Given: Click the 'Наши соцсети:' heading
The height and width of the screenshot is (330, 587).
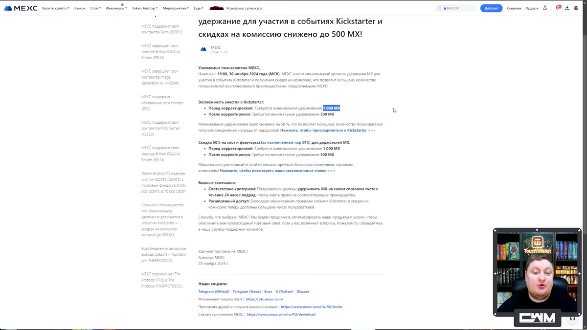Looking at the screenshot, I should pos(213,284).
